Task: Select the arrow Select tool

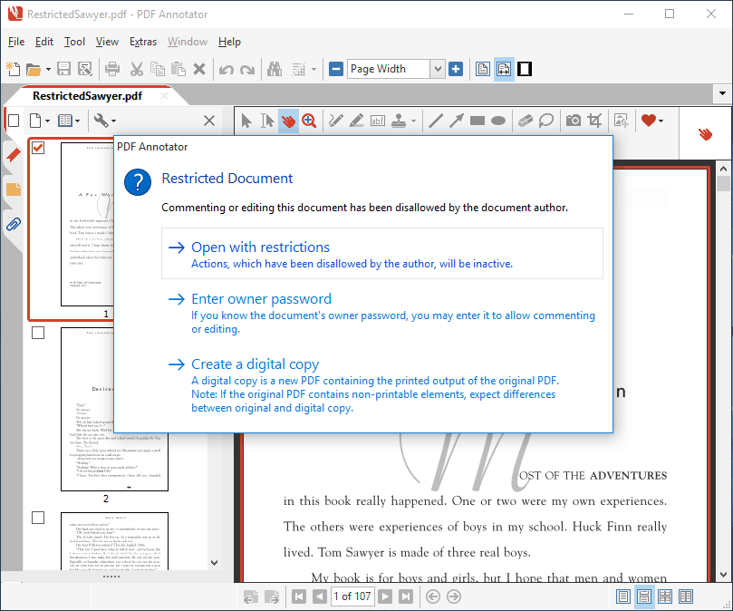Action: pyautogui.click(x=246, y=121)
